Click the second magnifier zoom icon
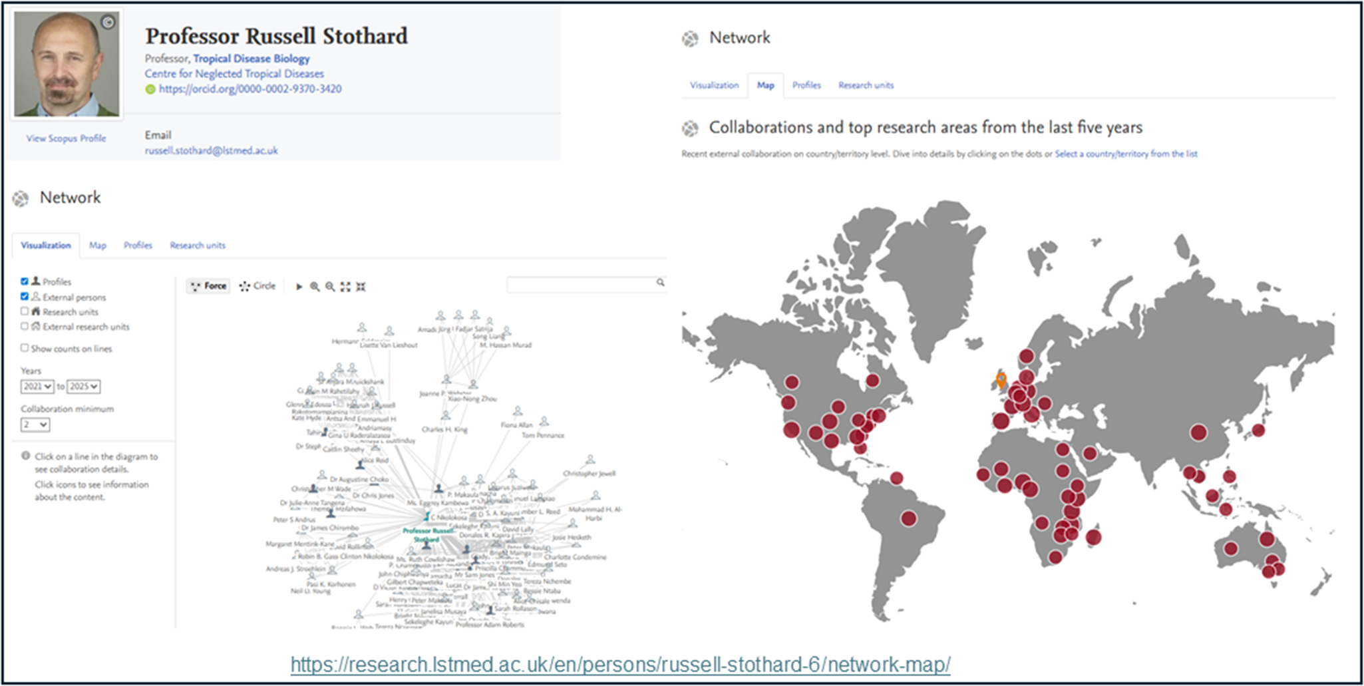This screenshot has height=686, width=1364. click(x=330, y=287)
